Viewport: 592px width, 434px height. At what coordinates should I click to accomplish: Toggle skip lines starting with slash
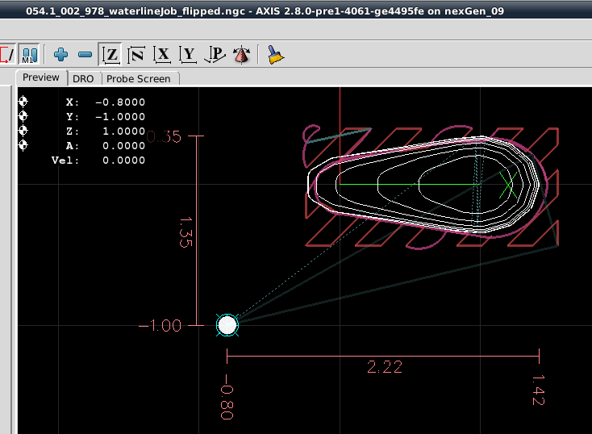6,55
